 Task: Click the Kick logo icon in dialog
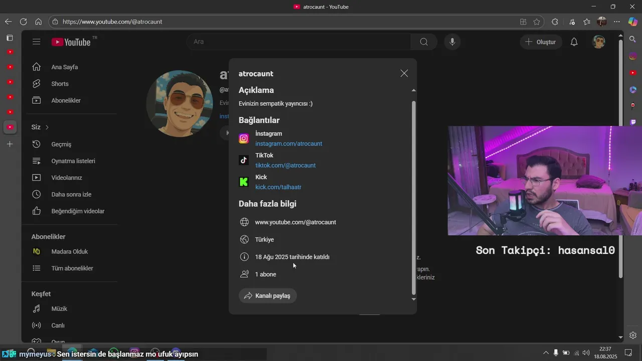(244, 182)
